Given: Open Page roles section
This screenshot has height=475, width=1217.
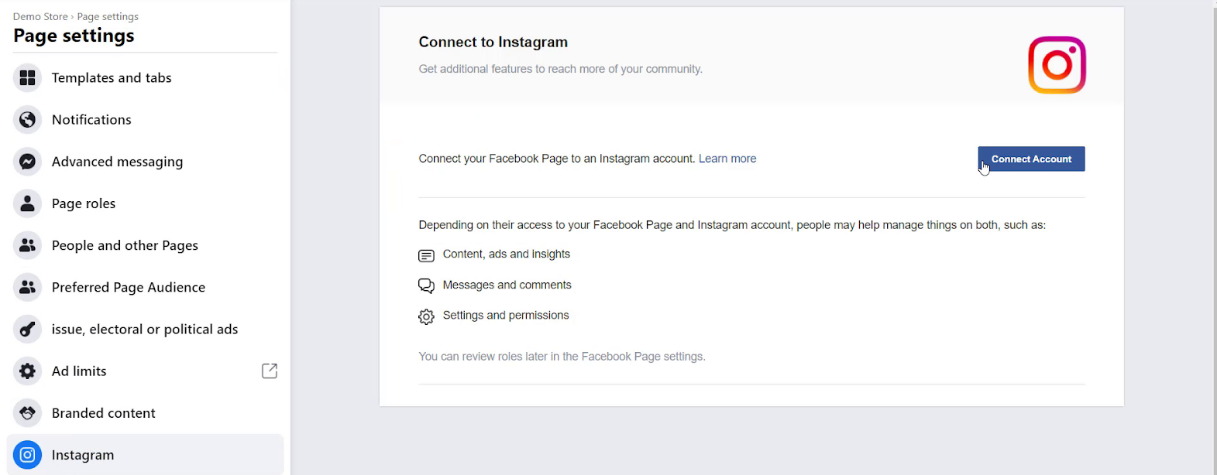Looking at the screenshot, I should [146, 203].
